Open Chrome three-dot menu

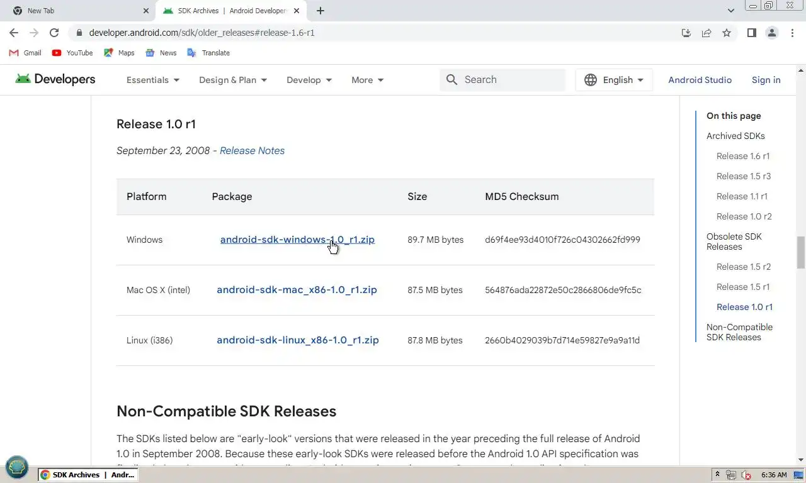(x=792, y=33)
